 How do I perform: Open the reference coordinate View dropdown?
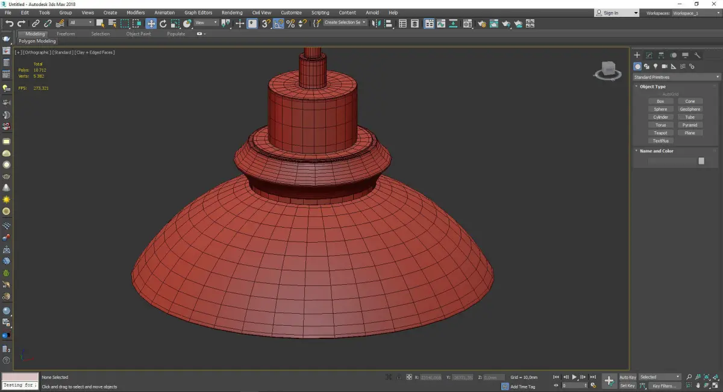[x=206, y=23]
